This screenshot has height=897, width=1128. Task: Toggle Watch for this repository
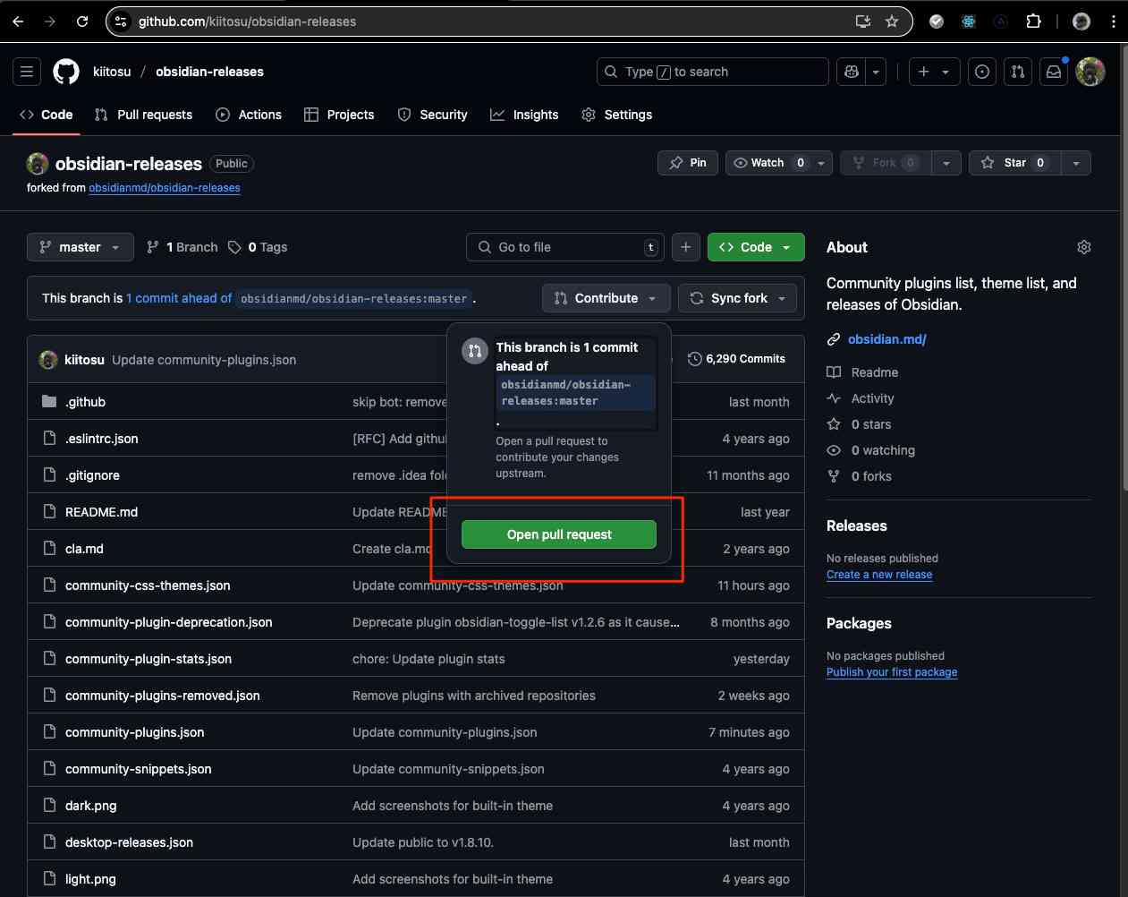(x=768, y=163)
